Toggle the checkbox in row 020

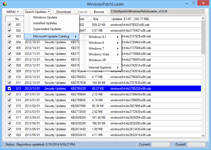[9, 135]
